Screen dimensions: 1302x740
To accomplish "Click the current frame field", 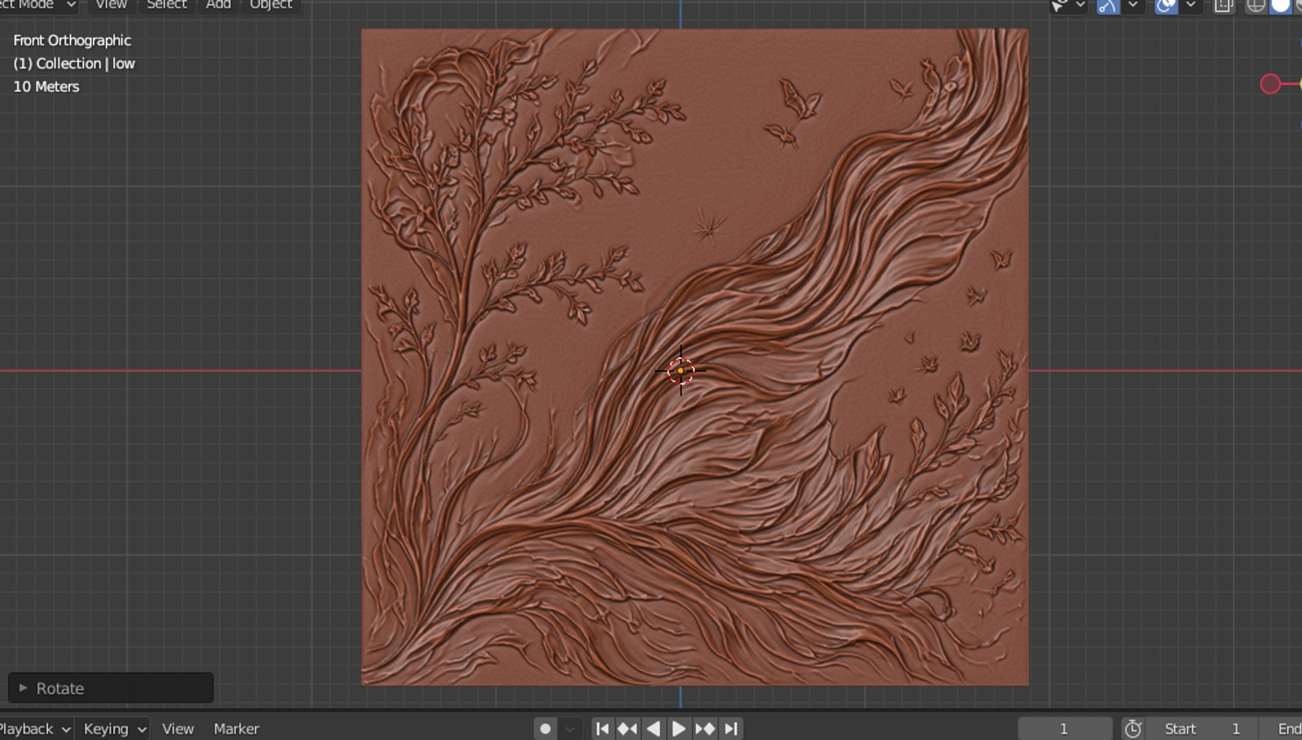I will tap(1064, 728).
